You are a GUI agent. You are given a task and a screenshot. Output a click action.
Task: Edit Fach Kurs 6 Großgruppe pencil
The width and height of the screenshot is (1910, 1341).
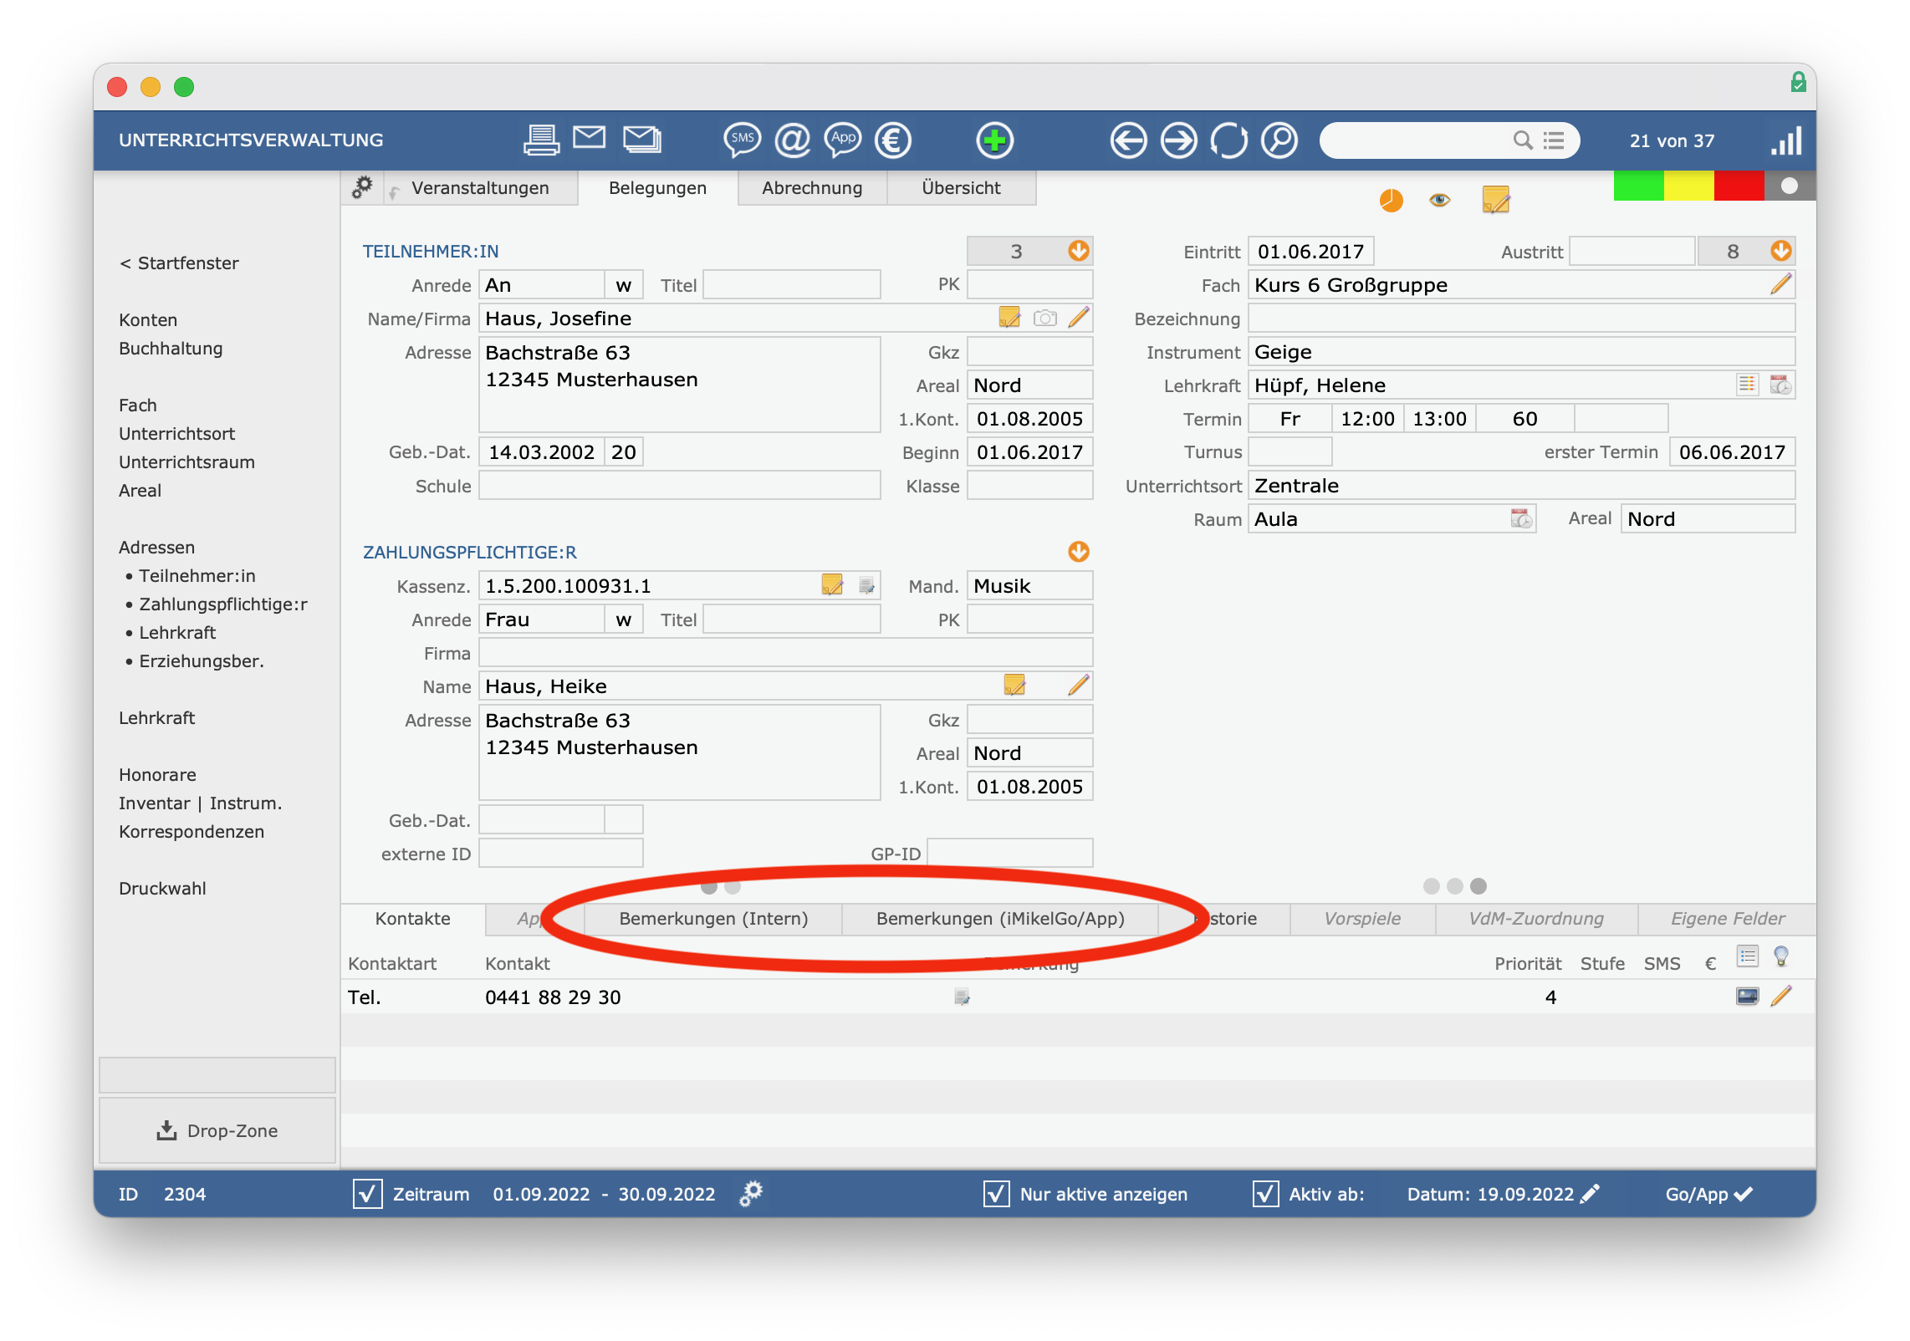click(x=1781, y=284)
